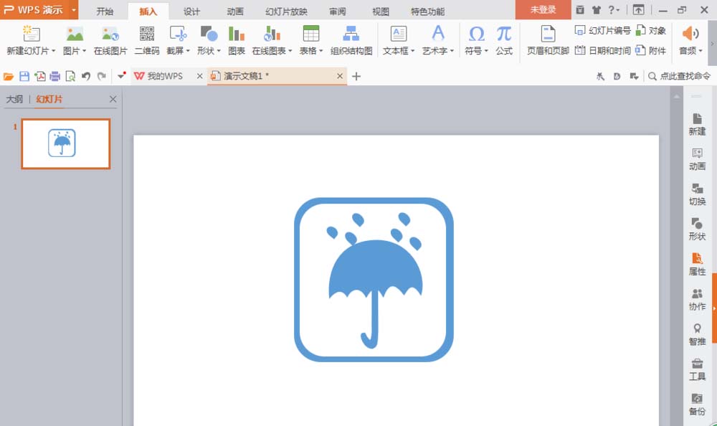Expand the 新建幻灯片 dropdown arrow
This screenshot has width=717, height=426.
tap(54, 51)
